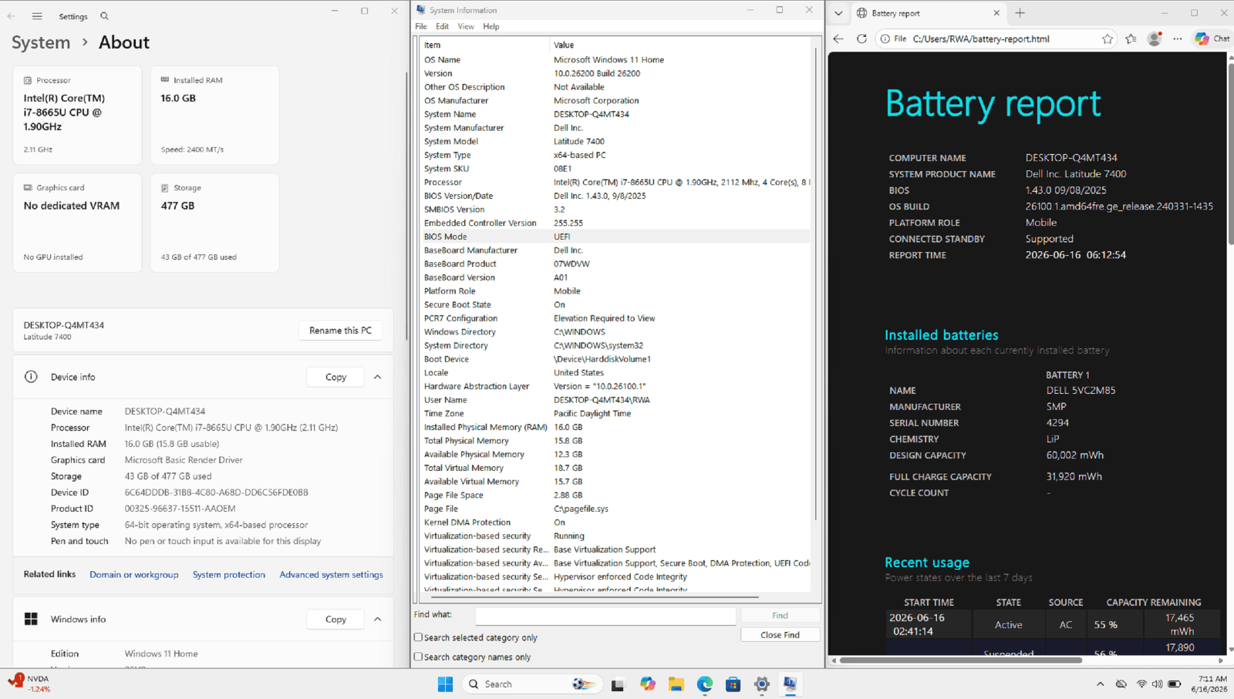Select the BIOS Mode row

(x=615, y=237)
